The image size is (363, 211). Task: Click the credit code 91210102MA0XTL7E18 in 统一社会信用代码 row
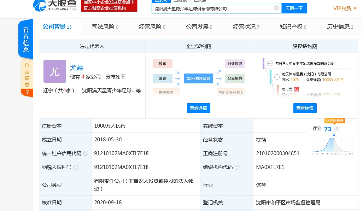[x=121, y=153]
